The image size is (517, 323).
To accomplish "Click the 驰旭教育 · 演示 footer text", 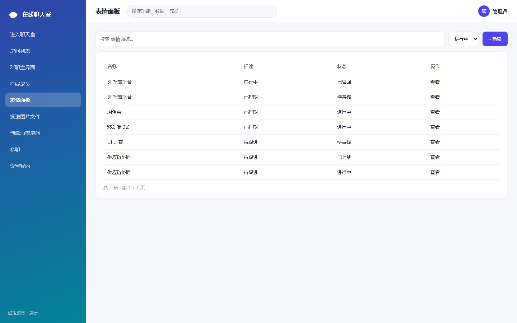I will [x=23, y=313].
